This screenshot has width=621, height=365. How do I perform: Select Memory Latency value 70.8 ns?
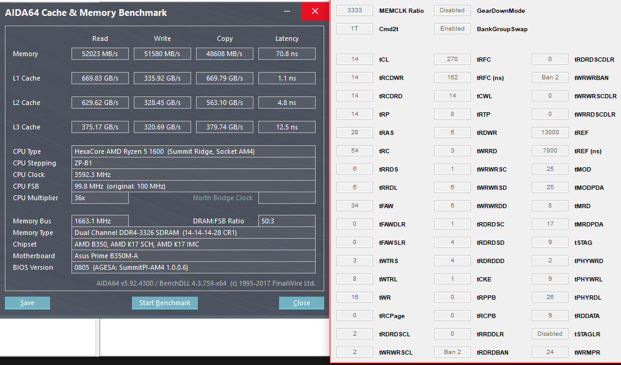click(x=287, y=54)
